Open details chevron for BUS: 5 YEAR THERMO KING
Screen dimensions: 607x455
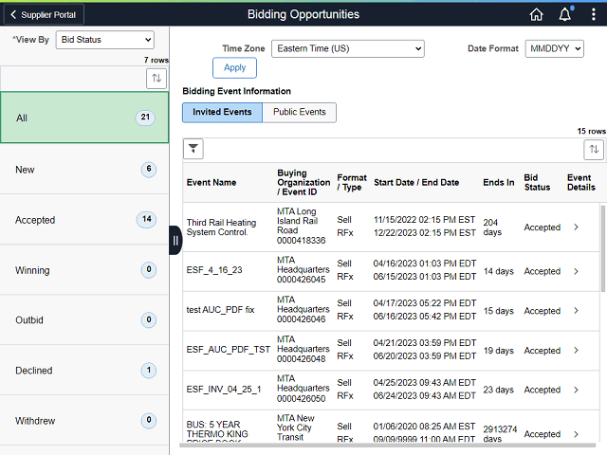coord(576,434)
